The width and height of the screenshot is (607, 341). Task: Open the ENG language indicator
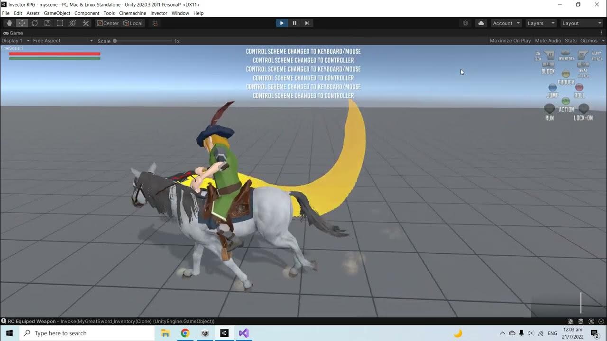click(x=552, y=333)
